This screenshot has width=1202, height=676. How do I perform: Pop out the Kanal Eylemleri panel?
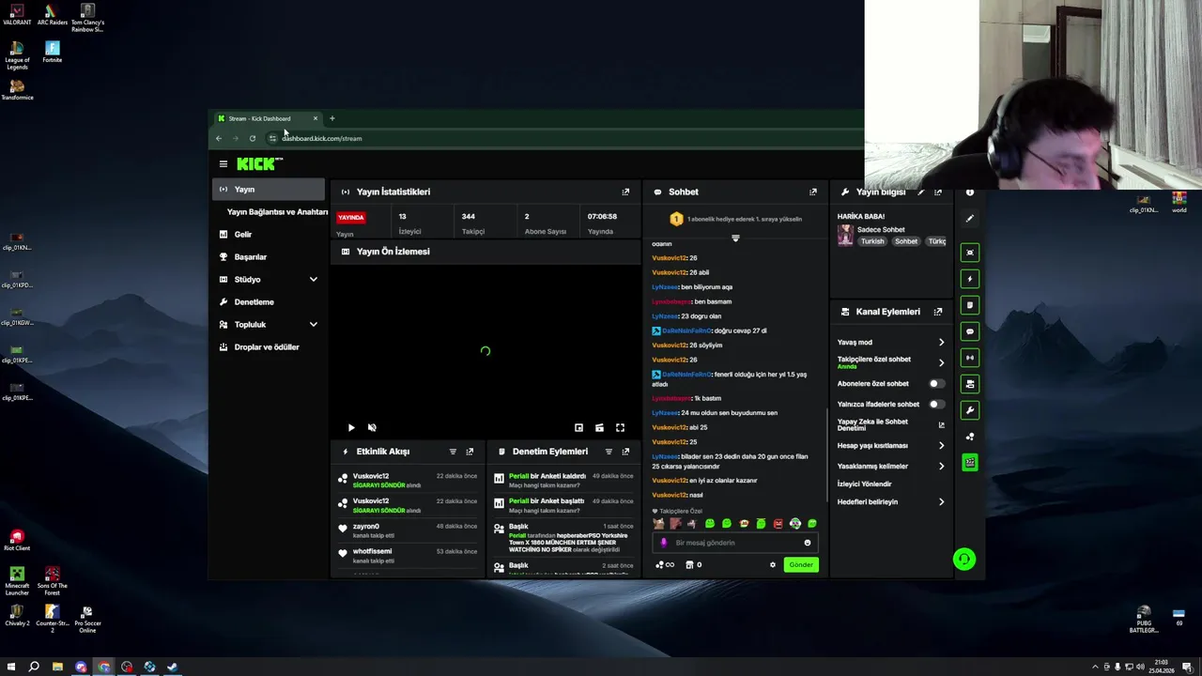(x=938, y=312)
